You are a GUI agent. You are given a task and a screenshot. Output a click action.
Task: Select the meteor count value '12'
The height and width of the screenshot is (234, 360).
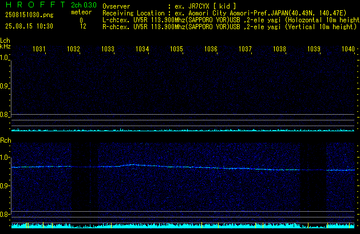pyautogui.click(x=83, y=26)
